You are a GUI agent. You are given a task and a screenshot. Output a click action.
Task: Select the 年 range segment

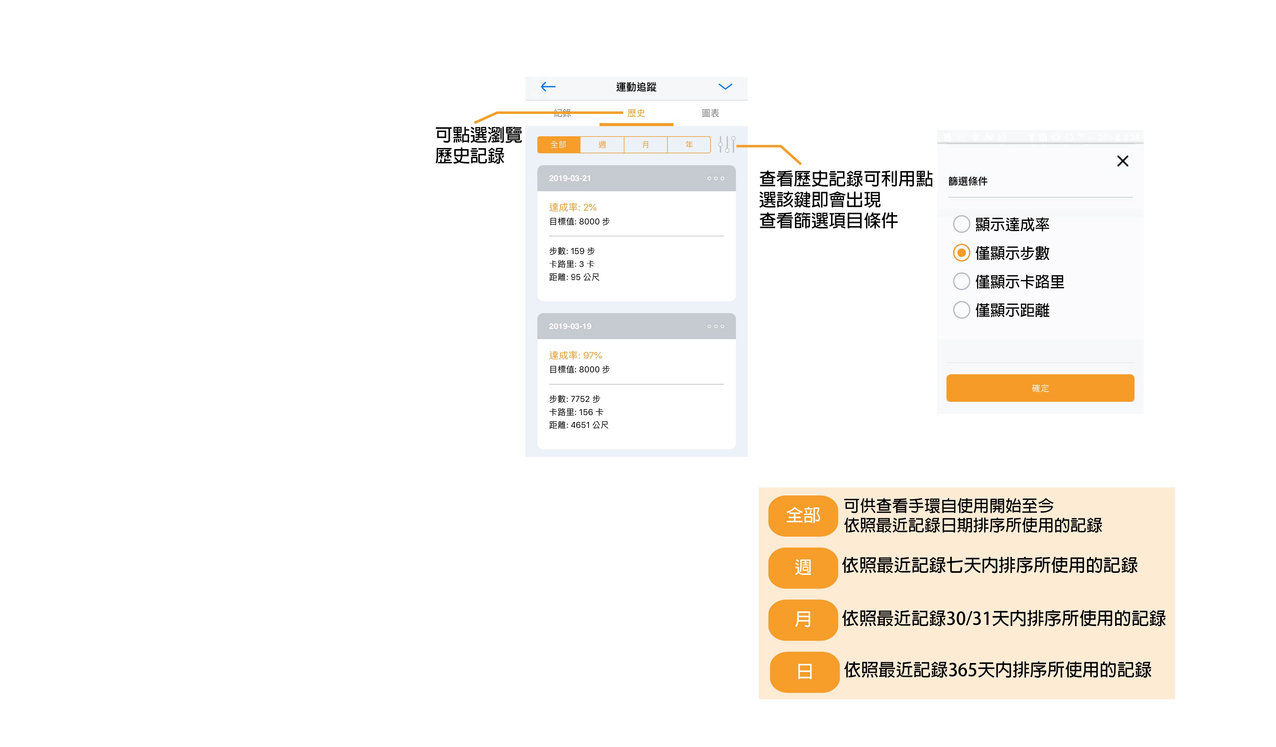point(689,145)
